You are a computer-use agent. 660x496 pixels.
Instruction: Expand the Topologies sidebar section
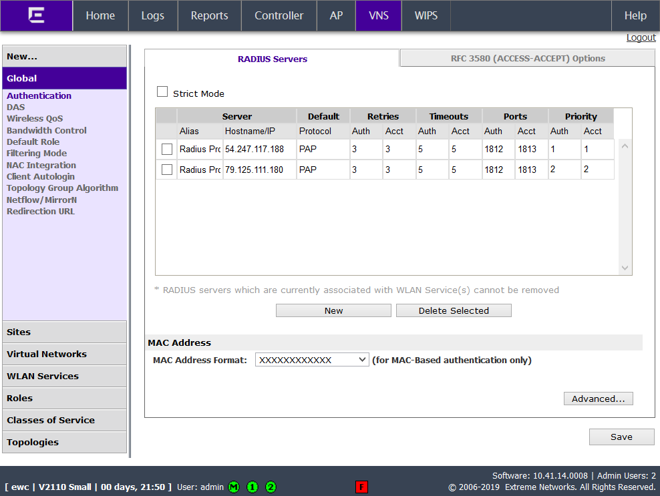pos(64,442)
